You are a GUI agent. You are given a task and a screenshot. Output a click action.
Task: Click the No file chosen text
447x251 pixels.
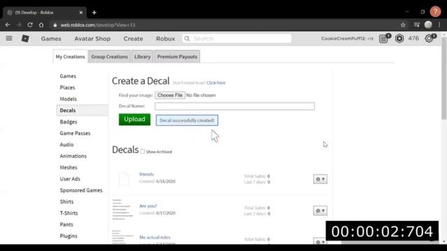(200, 95)
